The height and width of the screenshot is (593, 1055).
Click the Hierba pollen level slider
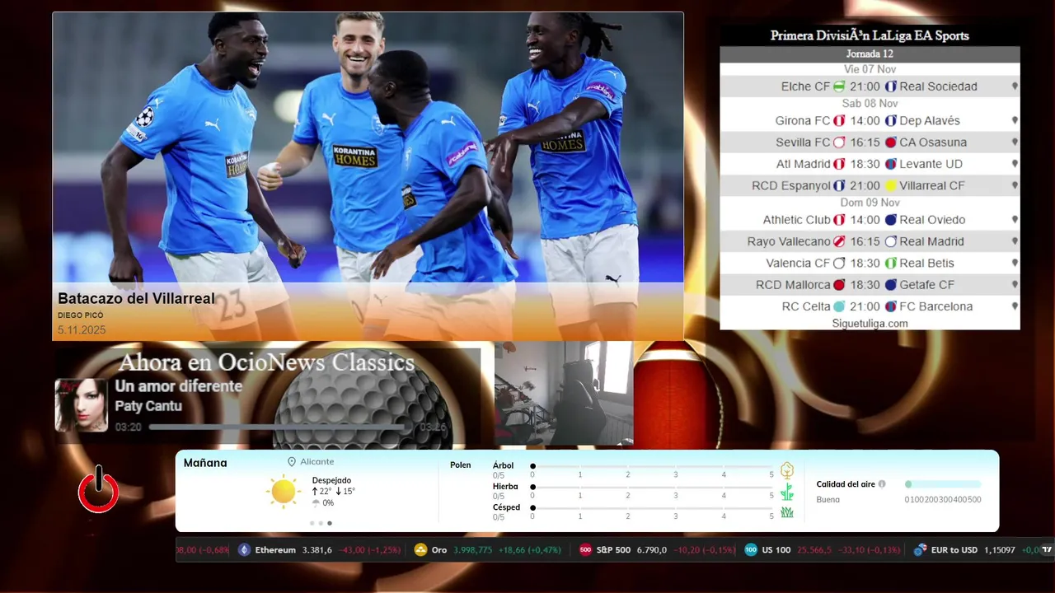(652, 488)
